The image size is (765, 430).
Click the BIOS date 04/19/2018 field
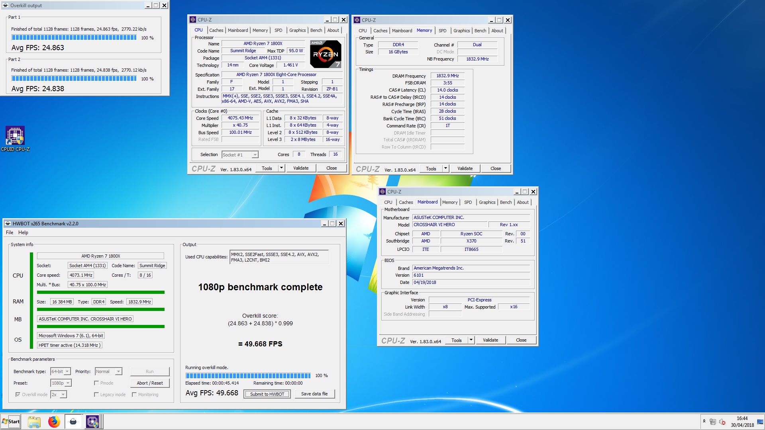471,282
